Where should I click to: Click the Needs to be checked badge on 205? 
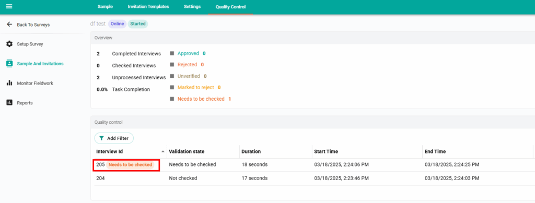(x=130, y=164)
